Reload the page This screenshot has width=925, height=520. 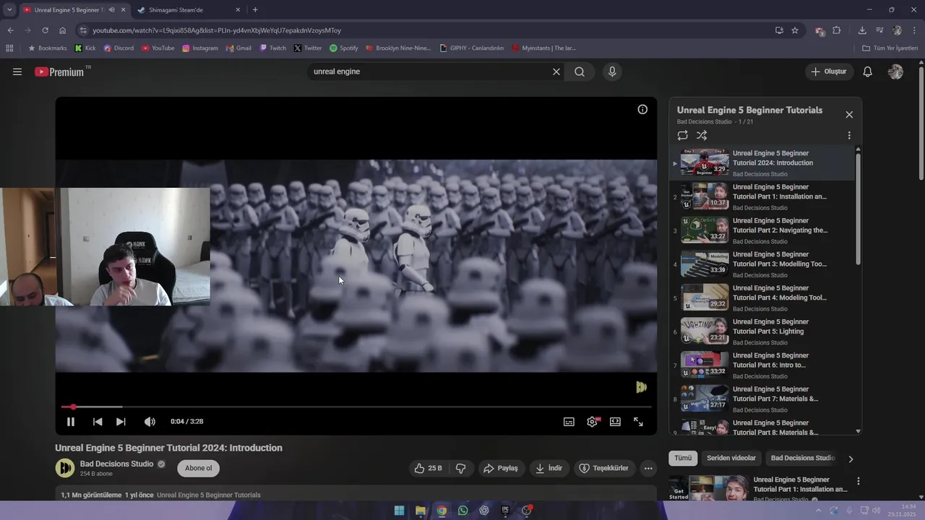(x=45, y=30)
